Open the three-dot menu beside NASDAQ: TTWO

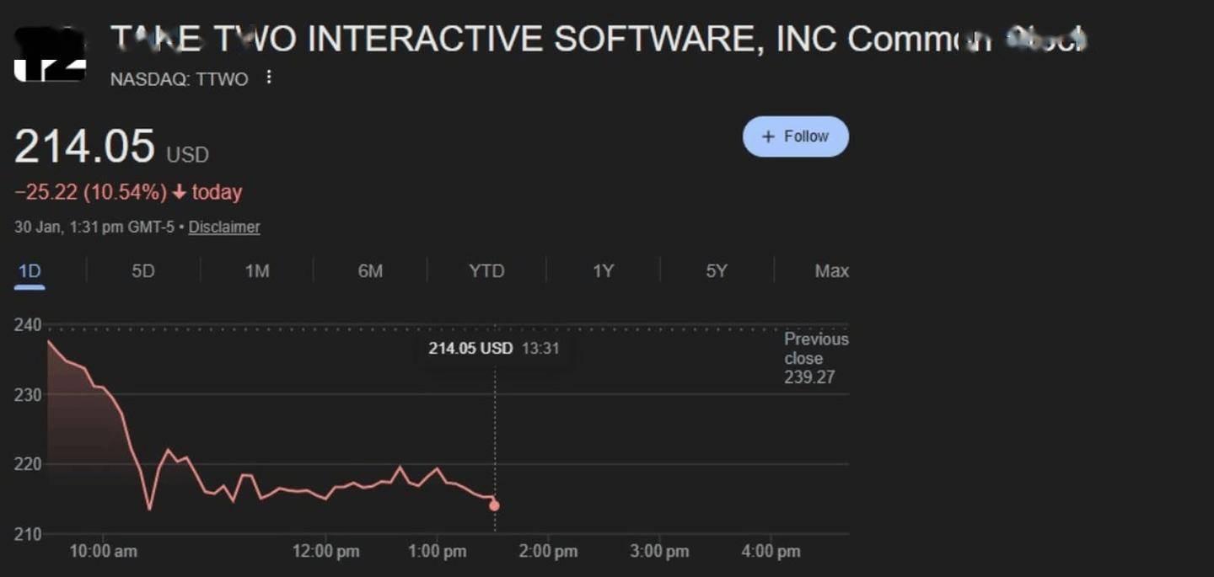tap(269, 77)
